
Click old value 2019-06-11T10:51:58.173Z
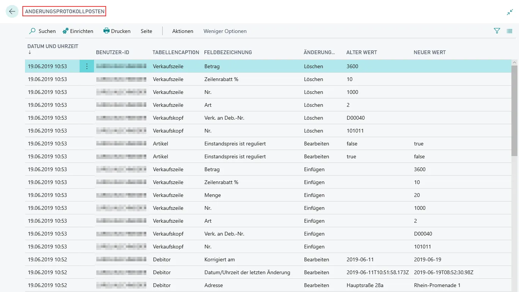(x=378, y=272)
